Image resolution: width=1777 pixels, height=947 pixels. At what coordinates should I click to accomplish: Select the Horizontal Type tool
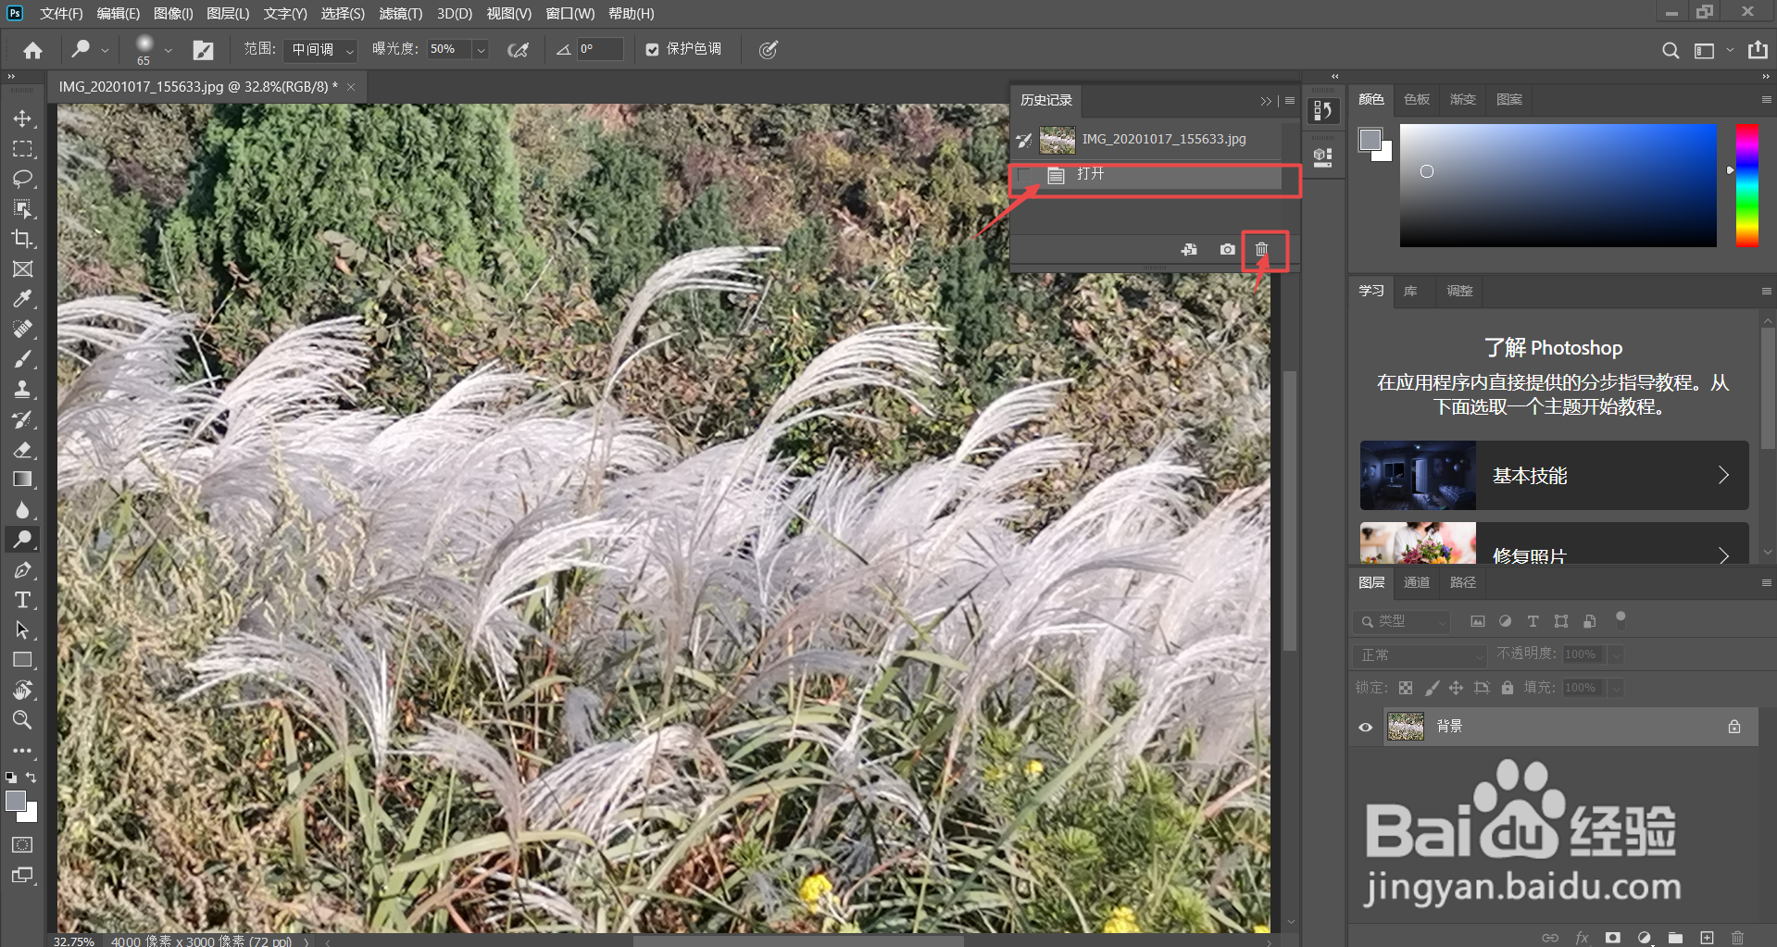22,600
